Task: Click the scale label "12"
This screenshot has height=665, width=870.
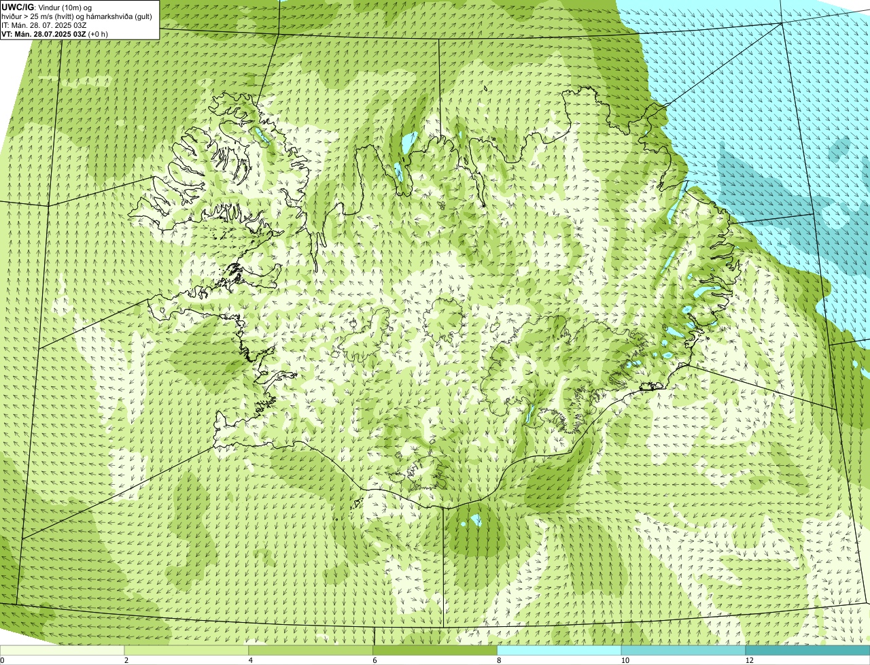Action: 748,660
